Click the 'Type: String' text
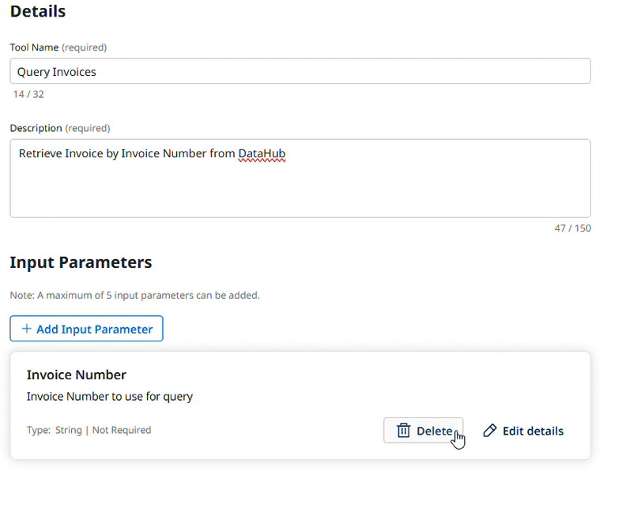Image resolution: width=637 pixels, height=505 pixels. pyautogui.click(x=55, y=431)
